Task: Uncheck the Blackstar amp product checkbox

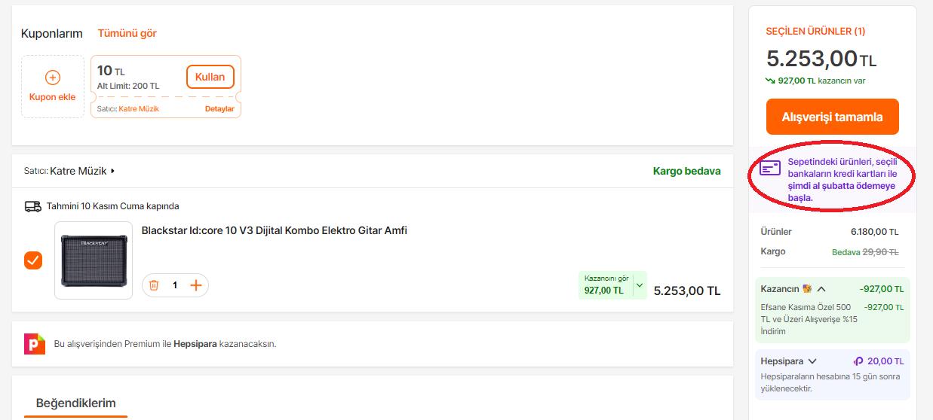Action: pos(33,260)
